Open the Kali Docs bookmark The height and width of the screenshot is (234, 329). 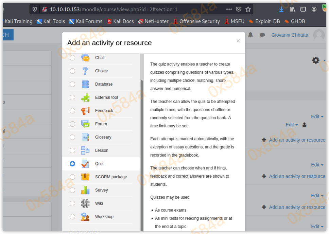pyautogui.click(x=120, y=21)
